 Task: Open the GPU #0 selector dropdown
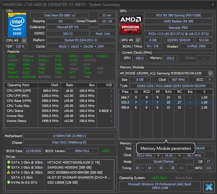tap(138, 40)
